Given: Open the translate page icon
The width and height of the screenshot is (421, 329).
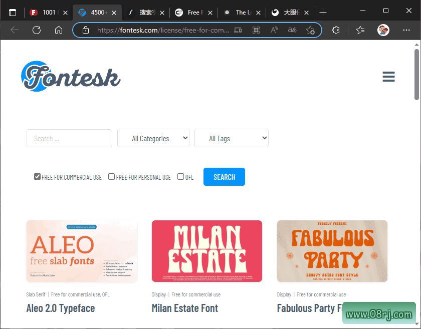Looking at the screenshot, I should click(292, 30).
